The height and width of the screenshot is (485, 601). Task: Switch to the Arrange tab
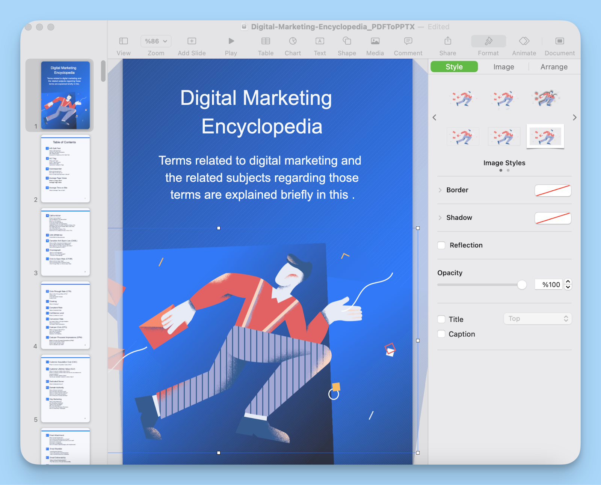tap(554, 66)
